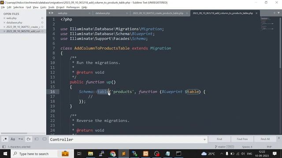Click the sidebar horizontal scrollbar
Viewport: 282px width, 158px height.
tap(14, 133)
